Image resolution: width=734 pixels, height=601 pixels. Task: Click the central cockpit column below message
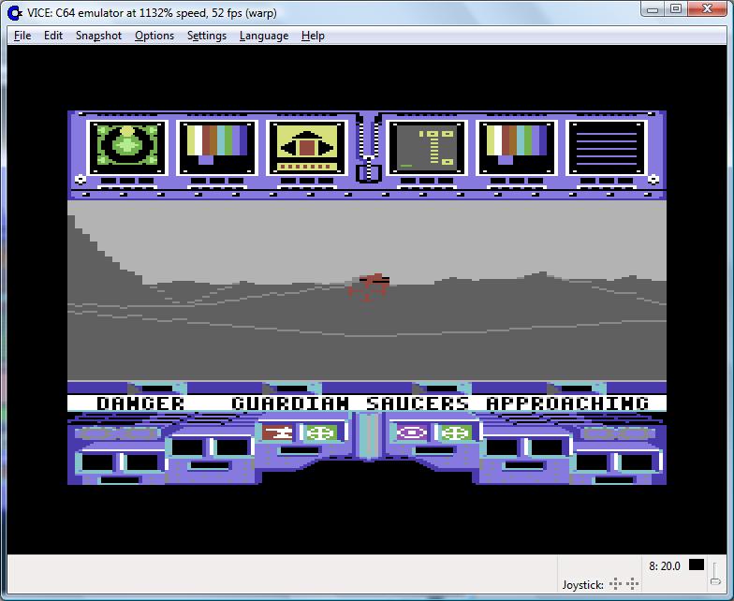(369, 435)
